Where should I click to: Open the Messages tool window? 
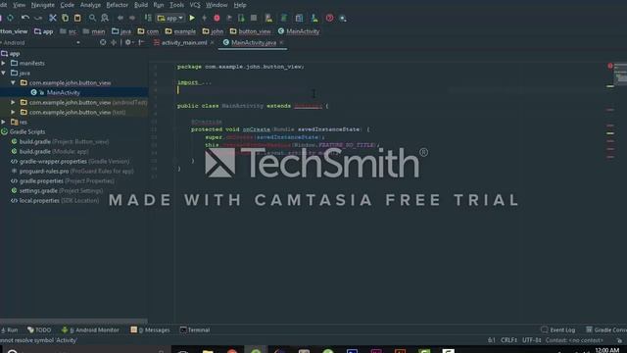pos(150,329)
